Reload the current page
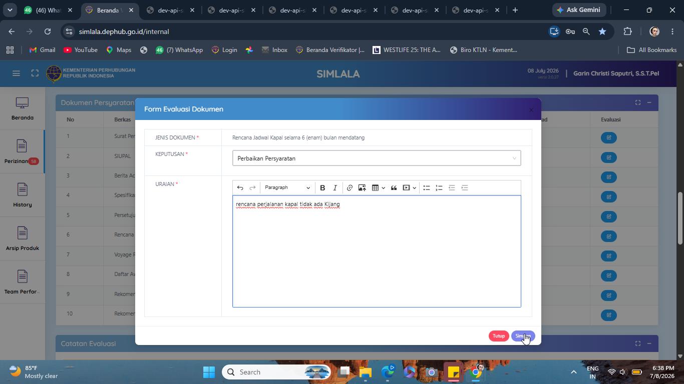The height and width of the screenshot is (384, 684). point(48,31)
